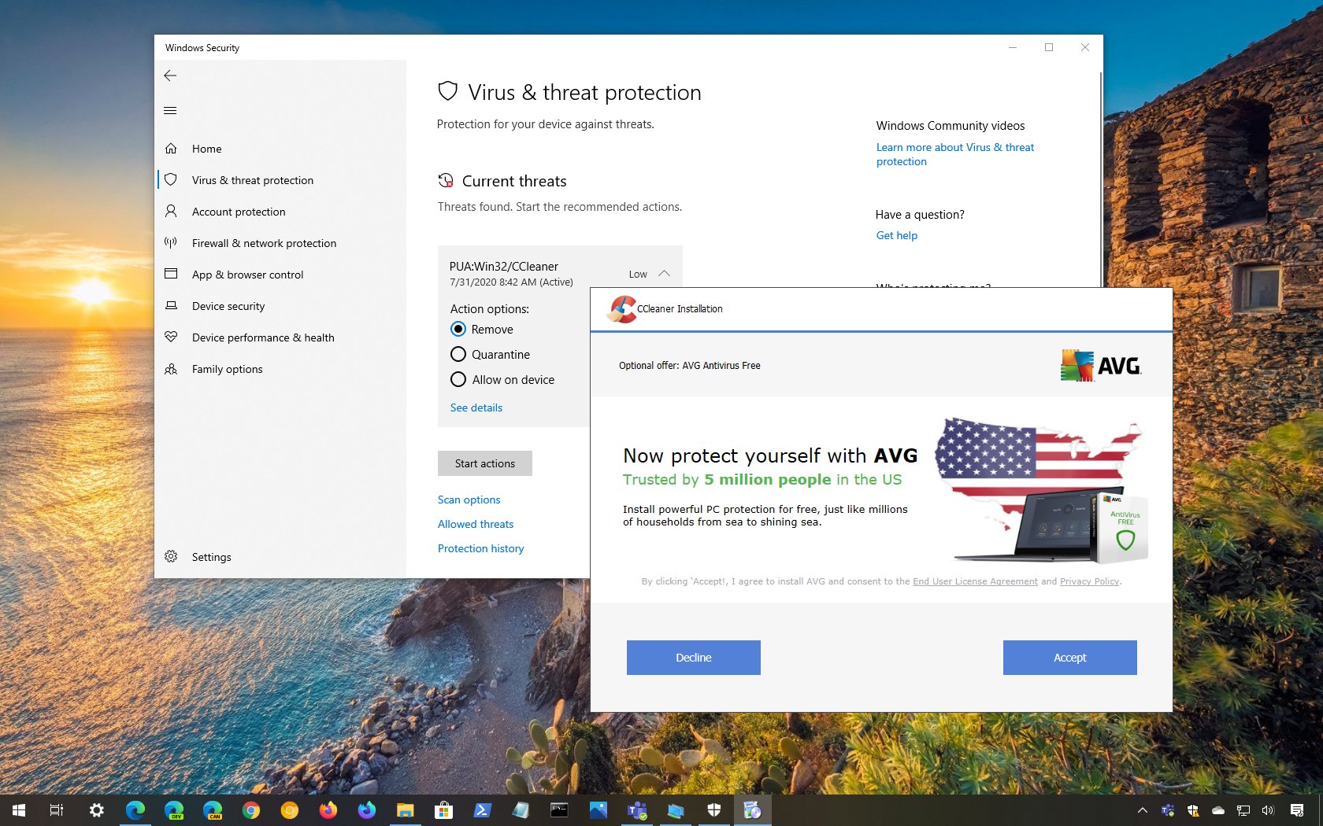Switch to the Device security page

[x=228, y=306]
